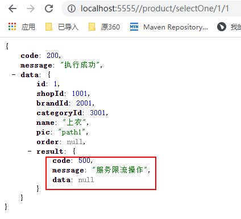The image size is (241, 219).
Task: Select the message value "执行成功"
Action: pyautogui.click(x=80, y=65)
